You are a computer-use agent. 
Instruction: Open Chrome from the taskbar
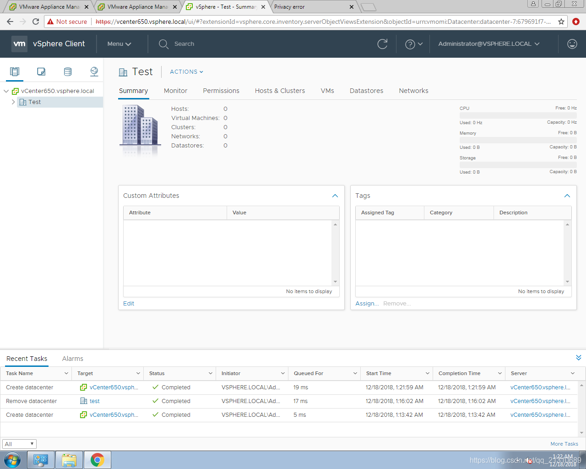tap(97, 460)
